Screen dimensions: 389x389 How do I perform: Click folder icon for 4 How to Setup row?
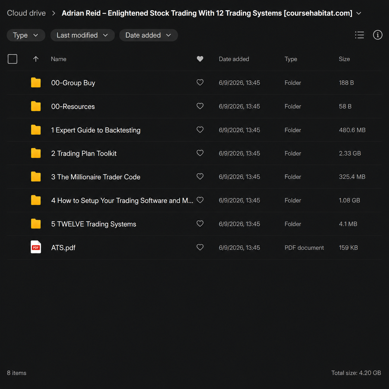click(x=36, y=200)
